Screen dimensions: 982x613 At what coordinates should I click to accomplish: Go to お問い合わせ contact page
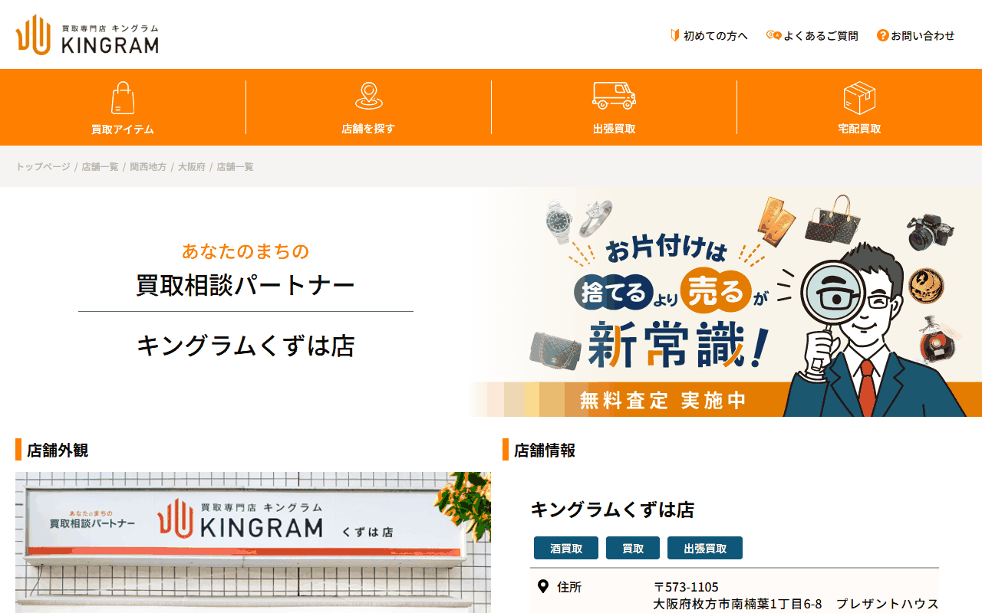(923, 35)
